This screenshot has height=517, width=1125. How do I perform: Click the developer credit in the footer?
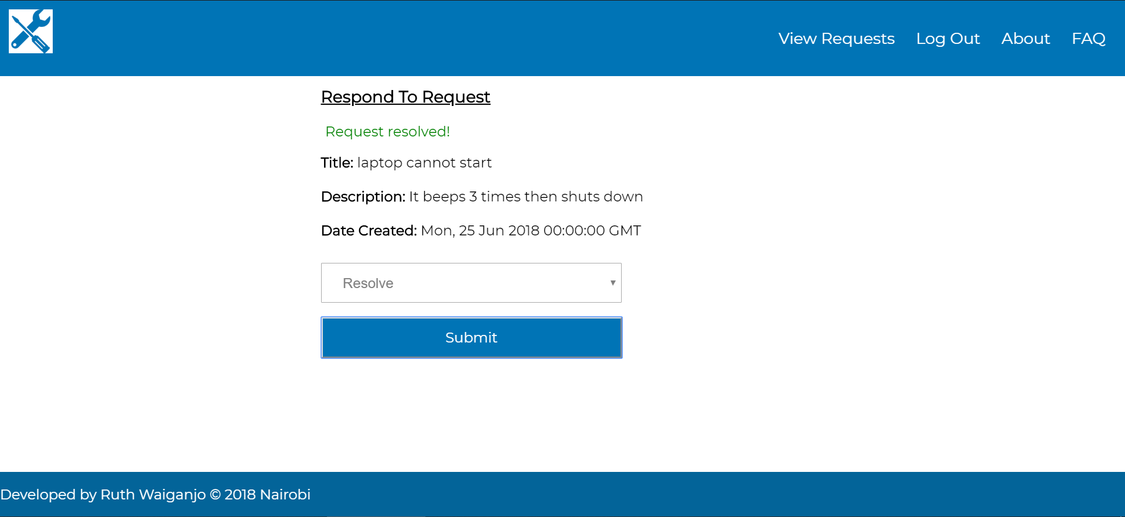click(156, 495)
